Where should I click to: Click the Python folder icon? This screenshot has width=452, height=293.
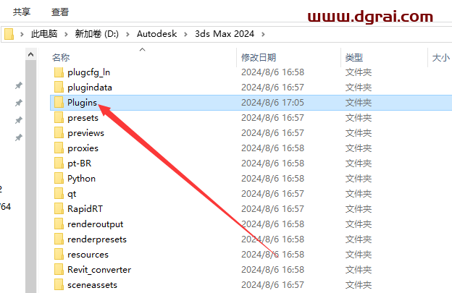point(59,179)
